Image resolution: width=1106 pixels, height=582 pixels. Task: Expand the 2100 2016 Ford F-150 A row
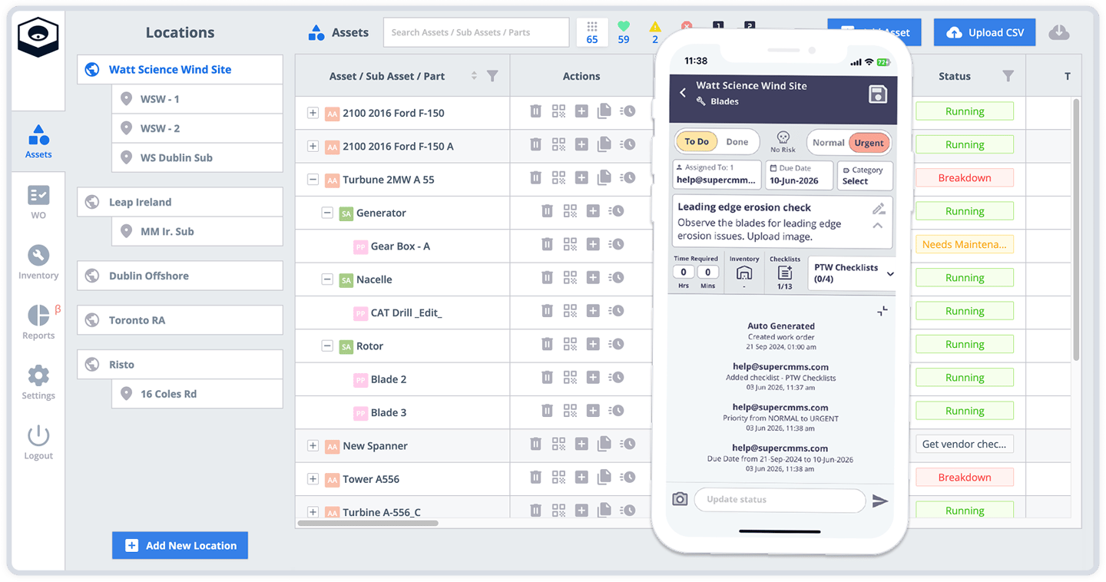[x=313, y=146]
